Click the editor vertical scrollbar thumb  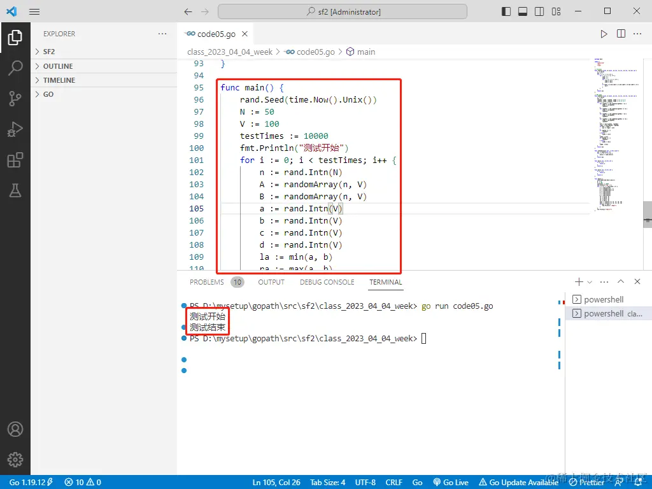[x=648, y=214]
